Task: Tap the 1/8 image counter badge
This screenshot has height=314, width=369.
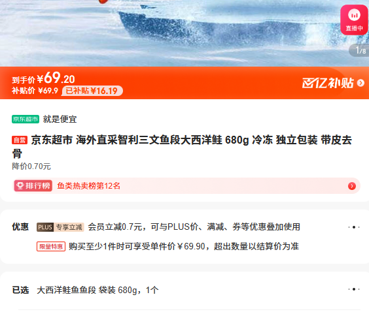Action: point(359,50)
